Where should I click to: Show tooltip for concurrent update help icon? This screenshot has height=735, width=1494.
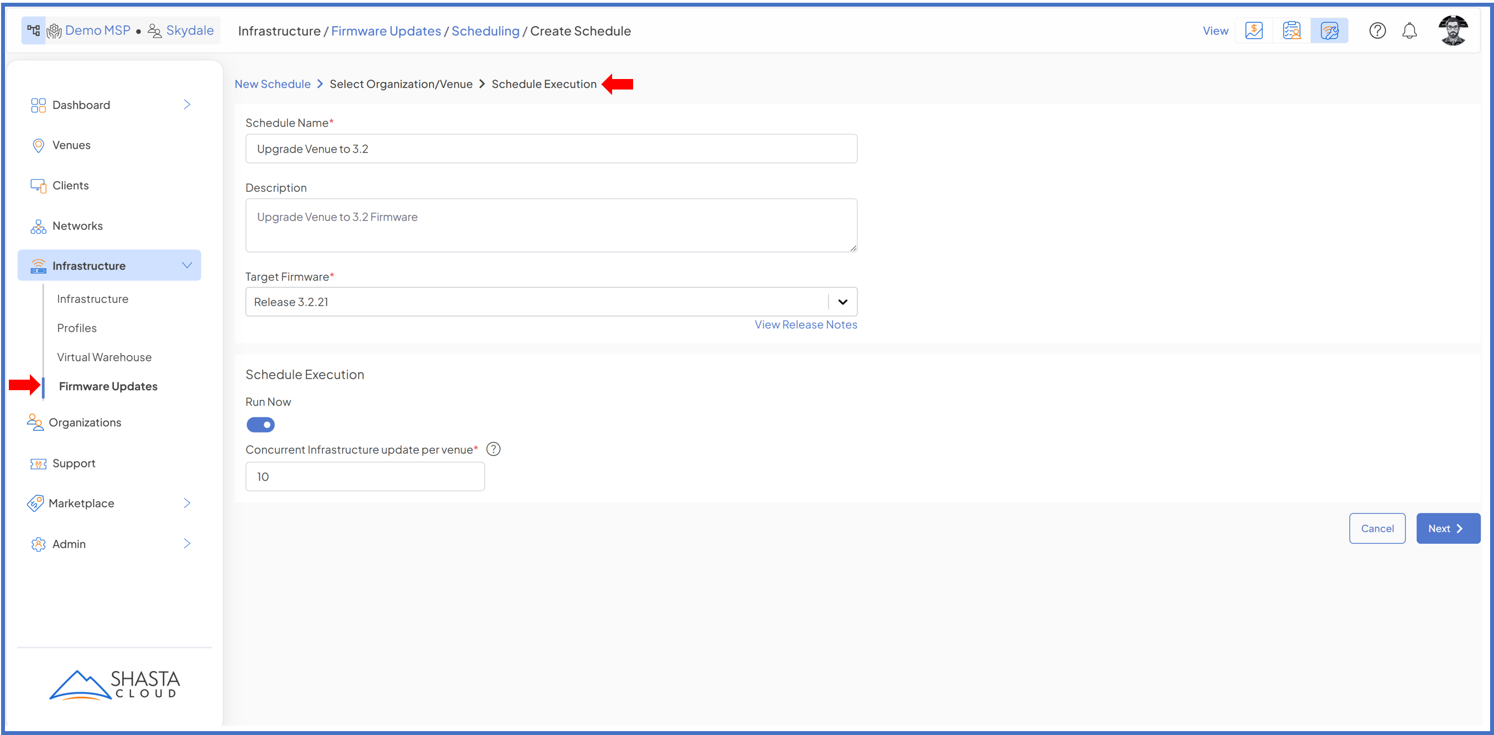[493, 449]
